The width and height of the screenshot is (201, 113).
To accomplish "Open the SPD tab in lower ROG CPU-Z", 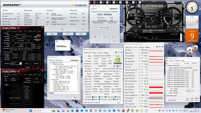I will tap(25, 74).
